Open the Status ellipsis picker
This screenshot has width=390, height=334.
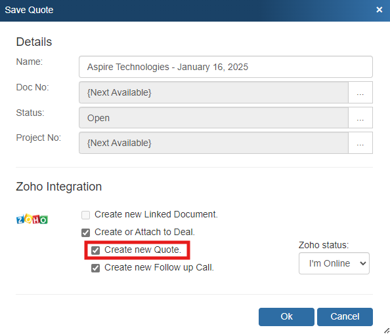click(x=360, y=118)
